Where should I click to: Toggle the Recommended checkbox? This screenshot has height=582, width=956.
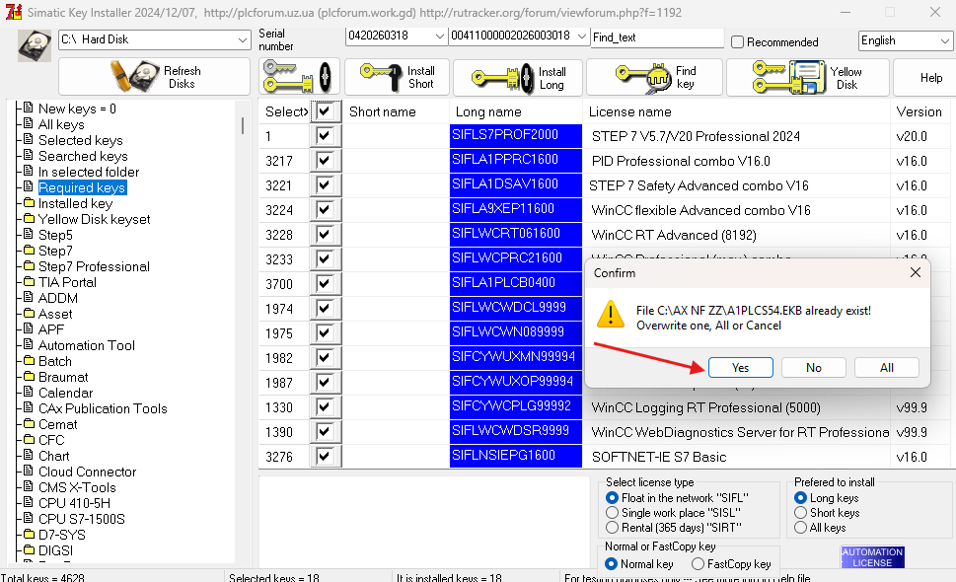[738, 42]
